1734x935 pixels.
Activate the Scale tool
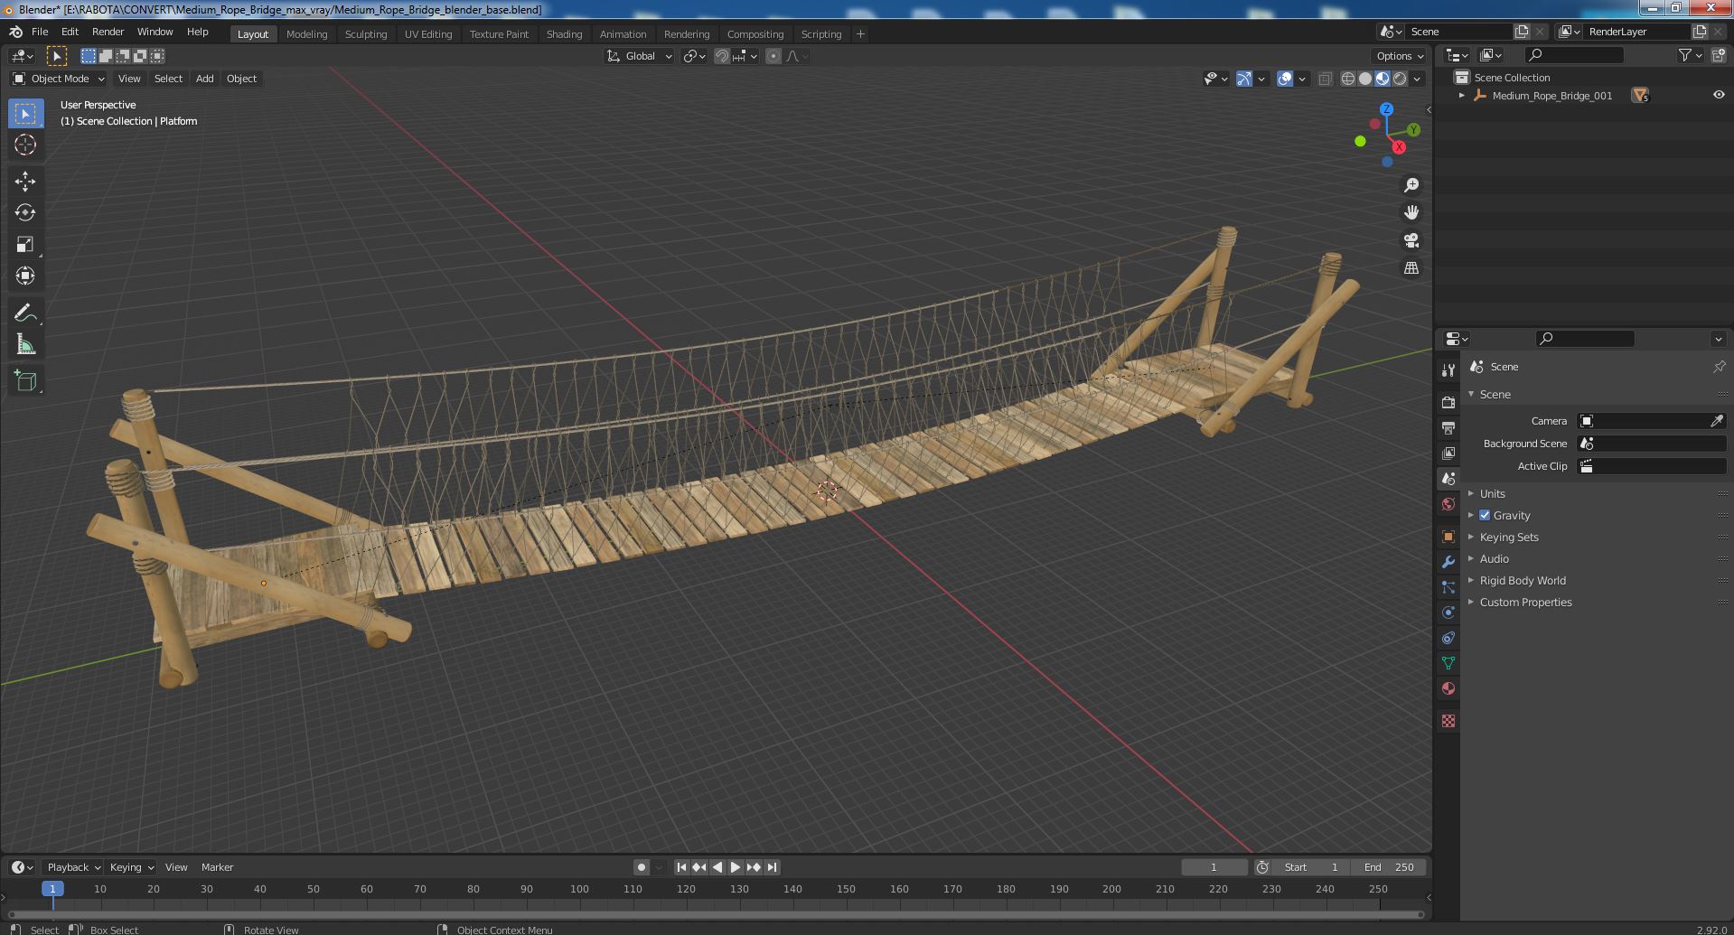[x=25, y=244]
